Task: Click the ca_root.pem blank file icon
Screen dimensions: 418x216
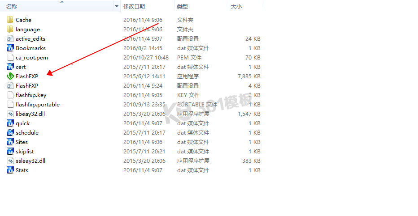Action: pyautogui.click(x=10, y=57)
